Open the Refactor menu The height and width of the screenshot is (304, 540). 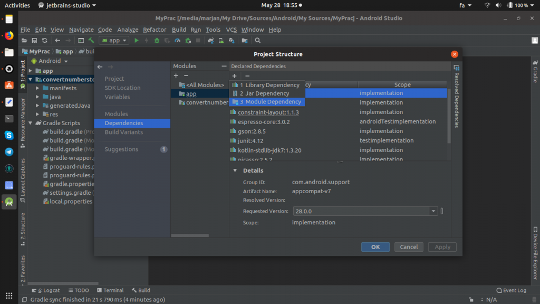pyautogui.click(x=155, y=30)
